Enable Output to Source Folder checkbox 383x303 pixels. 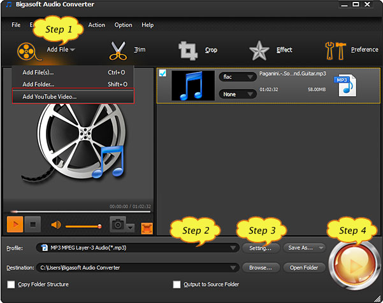(x=177, y=285)
